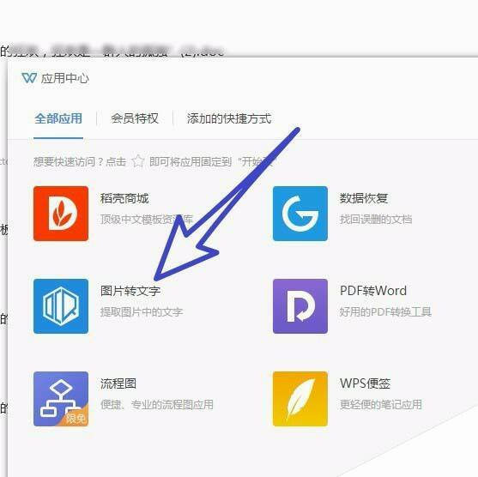Click the WPS logo beside 应用中心

coord(29,78)
